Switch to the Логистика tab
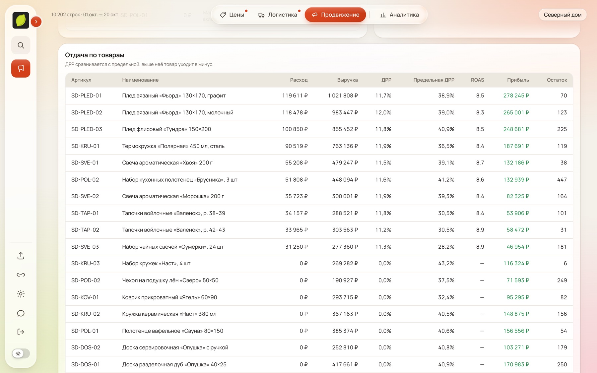 point(278,15)
